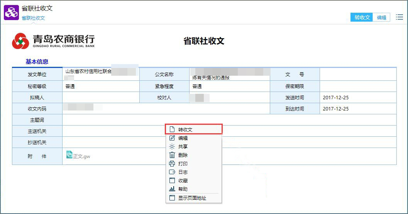Click the 主送机关 label cell
Viewport: 408px width, 214px height.
[37, 131]
